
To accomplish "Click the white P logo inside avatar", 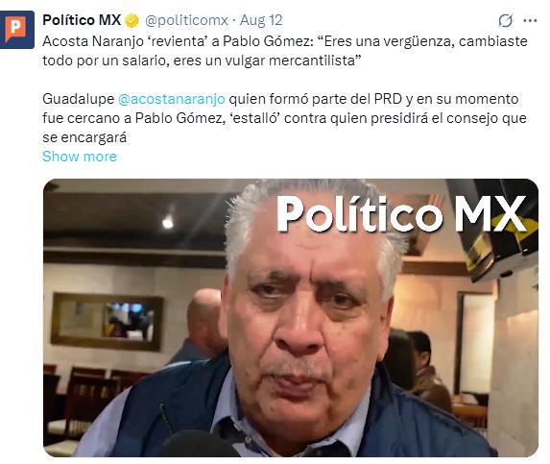I will point(15,27).
